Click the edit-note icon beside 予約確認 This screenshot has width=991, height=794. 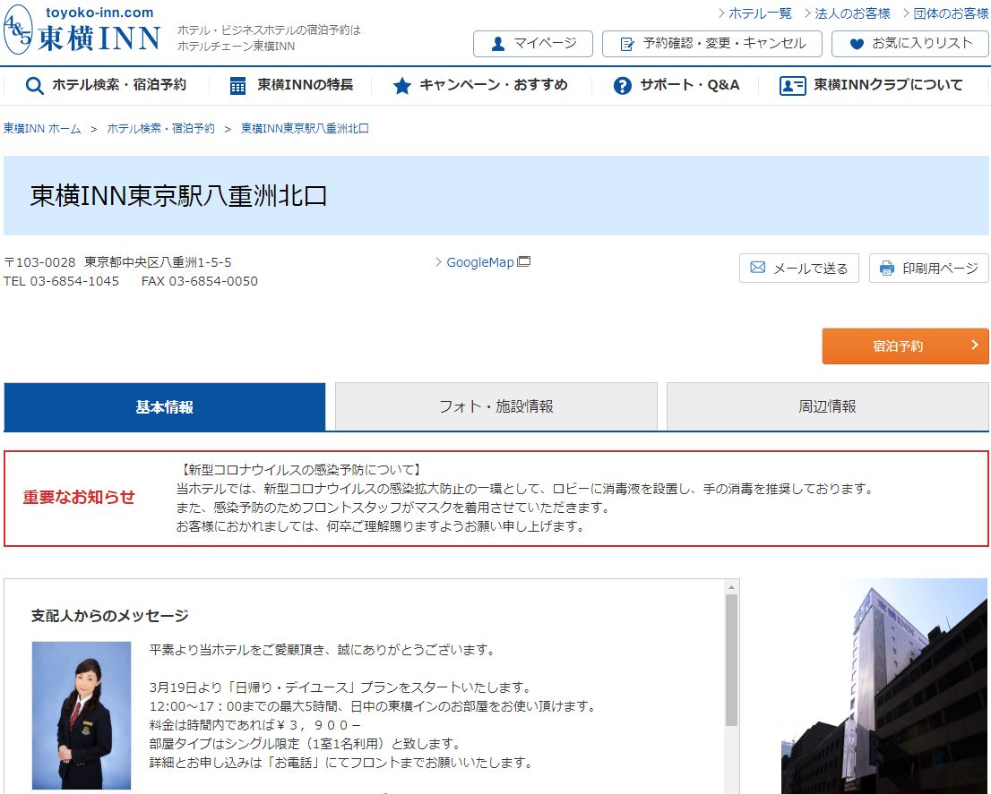click(x=627, y=44)
